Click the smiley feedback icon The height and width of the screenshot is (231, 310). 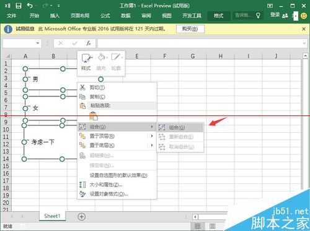point(304,15)
